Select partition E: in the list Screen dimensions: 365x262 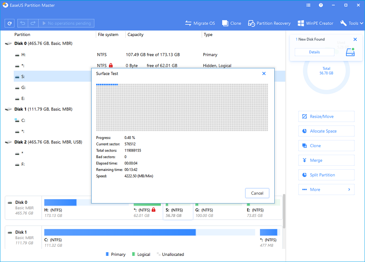52,98
